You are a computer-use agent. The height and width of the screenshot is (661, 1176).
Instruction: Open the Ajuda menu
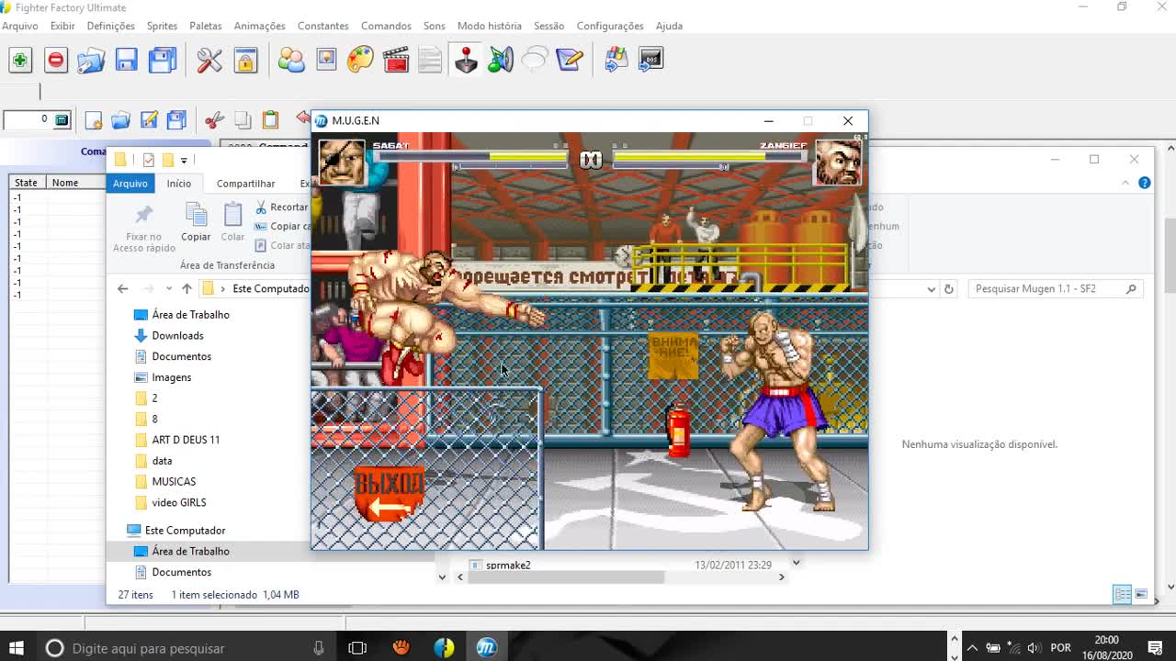pos(669,26)
